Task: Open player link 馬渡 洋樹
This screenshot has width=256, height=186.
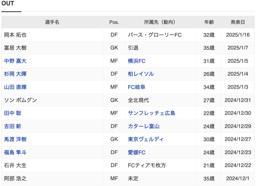Action: [x=15, y=139]
